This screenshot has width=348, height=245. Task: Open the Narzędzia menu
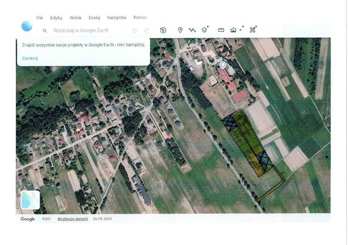[116, 18]
